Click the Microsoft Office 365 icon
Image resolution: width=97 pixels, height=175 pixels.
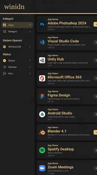pos(42,78)
